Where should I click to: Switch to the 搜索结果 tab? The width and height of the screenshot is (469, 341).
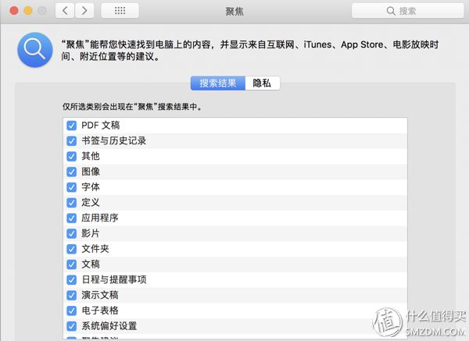pyautogui.click(x=218, y=83)
